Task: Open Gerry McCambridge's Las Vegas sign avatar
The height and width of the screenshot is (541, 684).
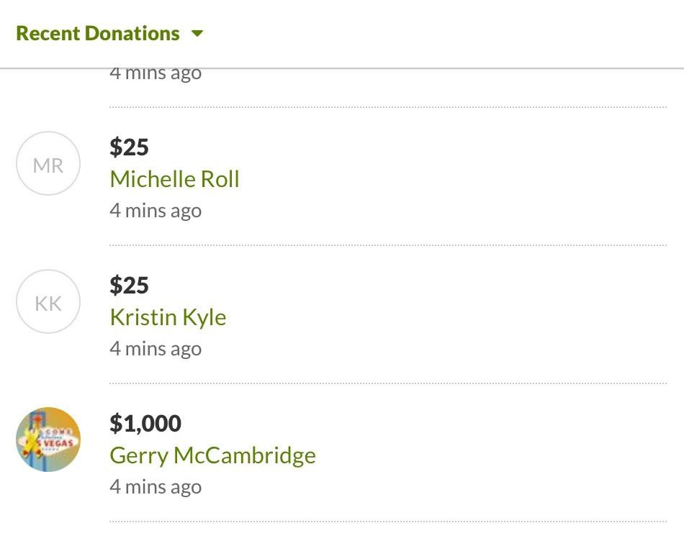Action: click(x=48, y=440)
